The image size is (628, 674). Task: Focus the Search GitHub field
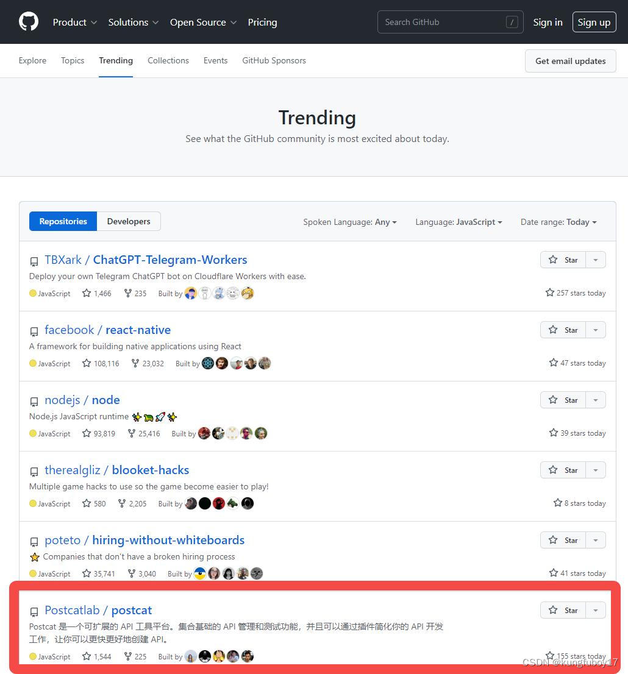click(x=451, y=22)
